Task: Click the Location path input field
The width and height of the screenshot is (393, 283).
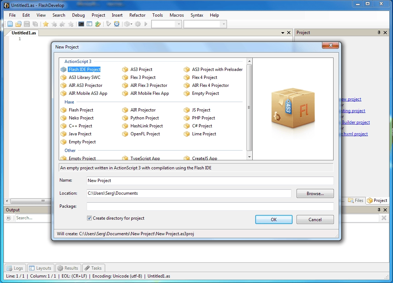Action: (189, 193)
